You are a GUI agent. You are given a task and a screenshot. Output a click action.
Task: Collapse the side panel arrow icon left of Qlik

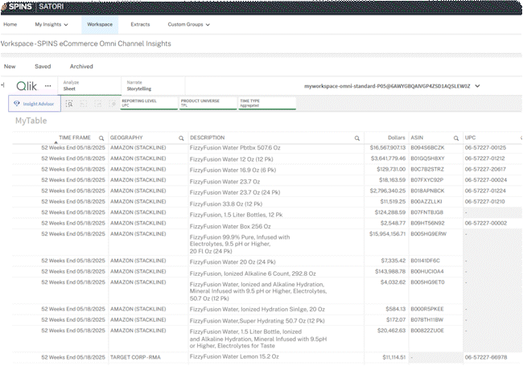click(2, 85)
